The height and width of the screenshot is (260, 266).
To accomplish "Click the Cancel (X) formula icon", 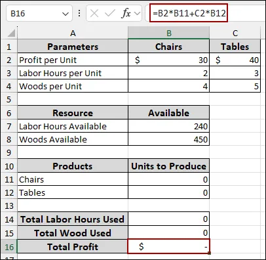I will coord(94,14).
